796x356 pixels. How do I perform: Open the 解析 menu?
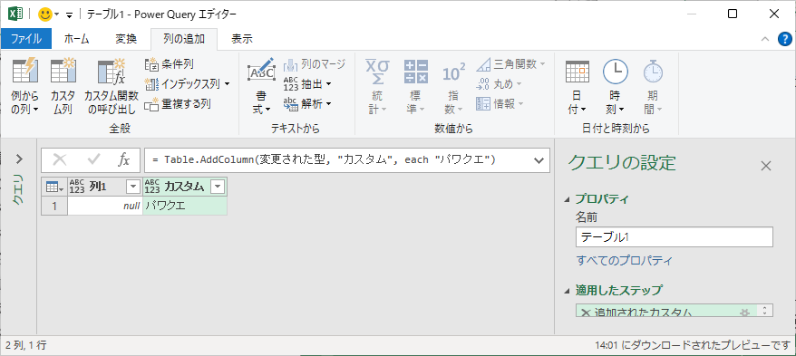tap(307, 104)
